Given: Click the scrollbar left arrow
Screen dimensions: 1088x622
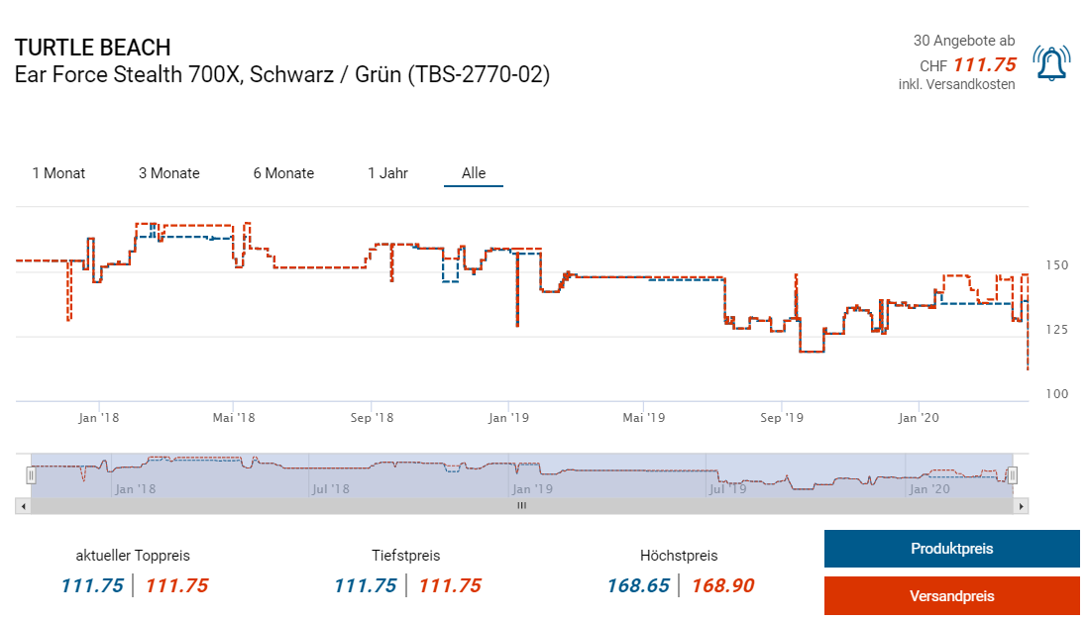Looking at the screenshot, I should pos(23,506).
